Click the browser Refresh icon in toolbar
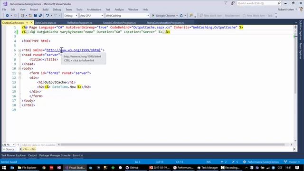This screenshot has height=171, width=304. pyautogui.click(x=181, y=16)
